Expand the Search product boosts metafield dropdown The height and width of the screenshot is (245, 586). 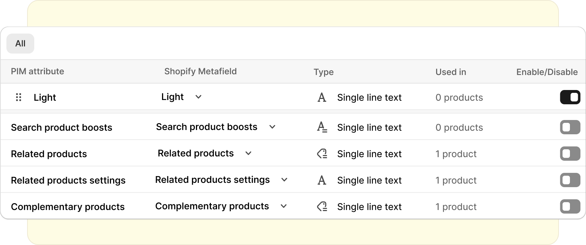pos(272,127)
